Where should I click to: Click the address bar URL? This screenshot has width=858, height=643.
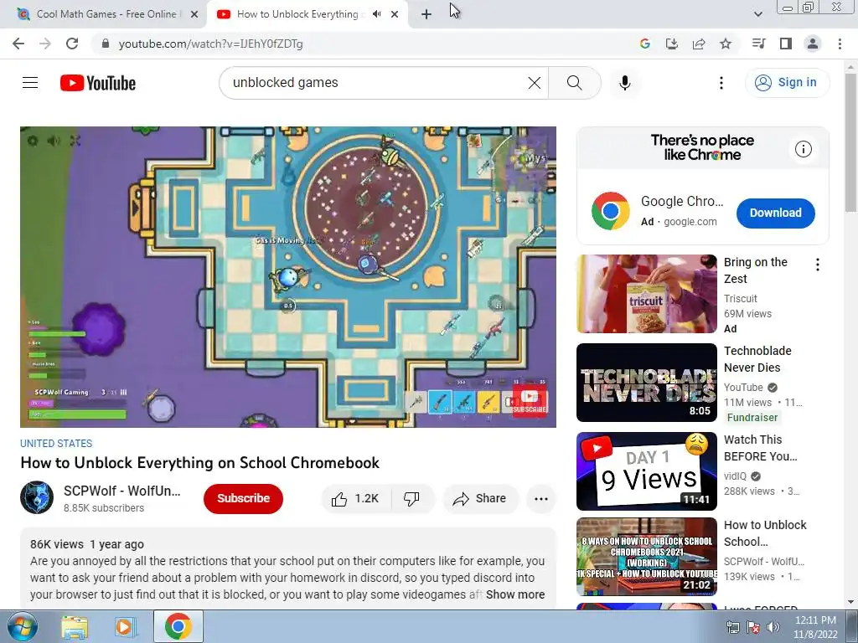click(x=210, y=44)
